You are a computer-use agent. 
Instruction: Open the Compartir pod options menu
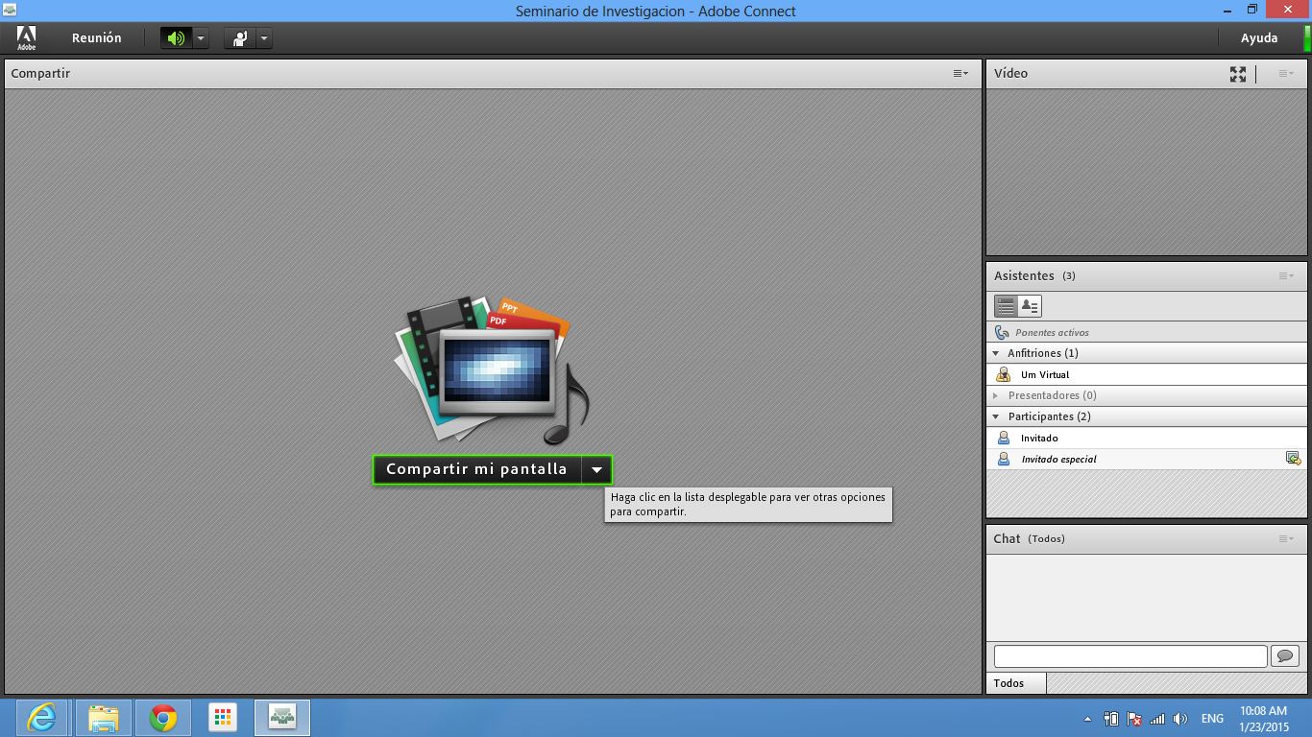pos(960,73)
